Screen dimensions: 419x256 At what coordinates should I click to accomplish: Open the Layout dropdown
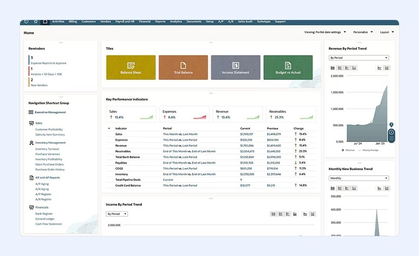[387, 32]
